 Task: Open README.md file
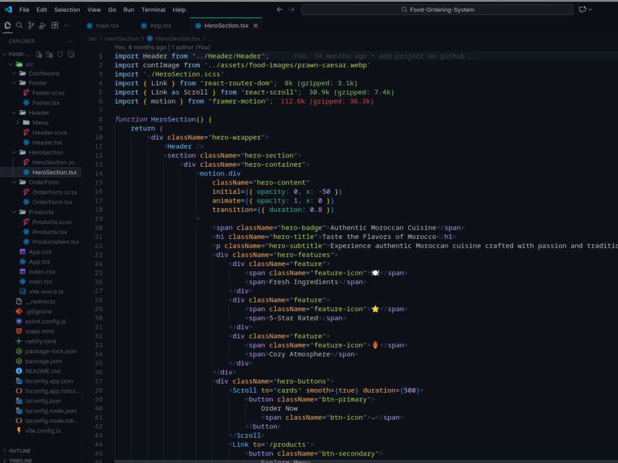(x=43, y=371)
